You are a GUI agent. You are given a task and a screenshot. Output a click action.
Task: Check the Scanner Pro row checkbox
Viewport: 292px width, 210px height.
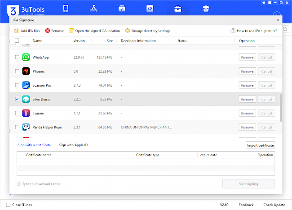pyautogui.click(x=17, y=85)
